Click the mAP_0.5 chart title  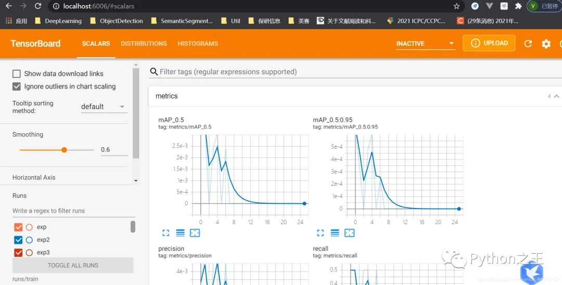pos(171,120)
